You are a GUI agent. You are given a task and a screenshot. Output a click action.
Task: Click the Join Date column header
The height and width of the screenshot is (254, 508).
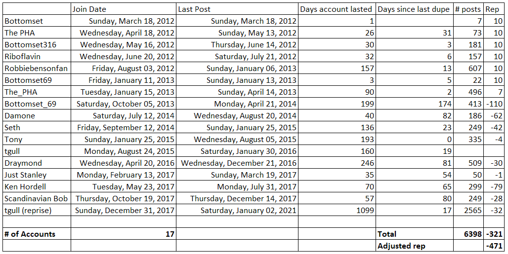(89, 9)
